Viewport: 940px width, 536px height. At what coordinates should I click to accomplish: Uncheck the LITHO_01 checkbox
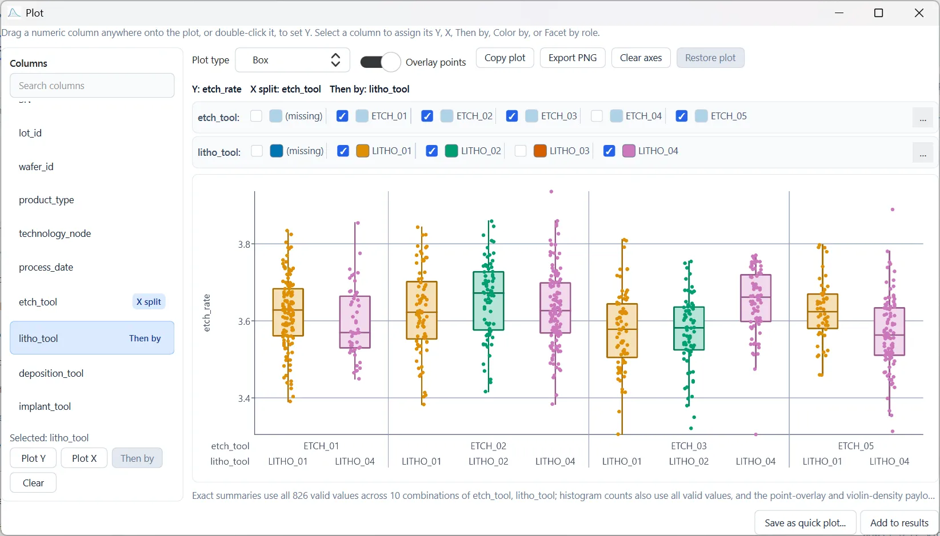point(343,151)
